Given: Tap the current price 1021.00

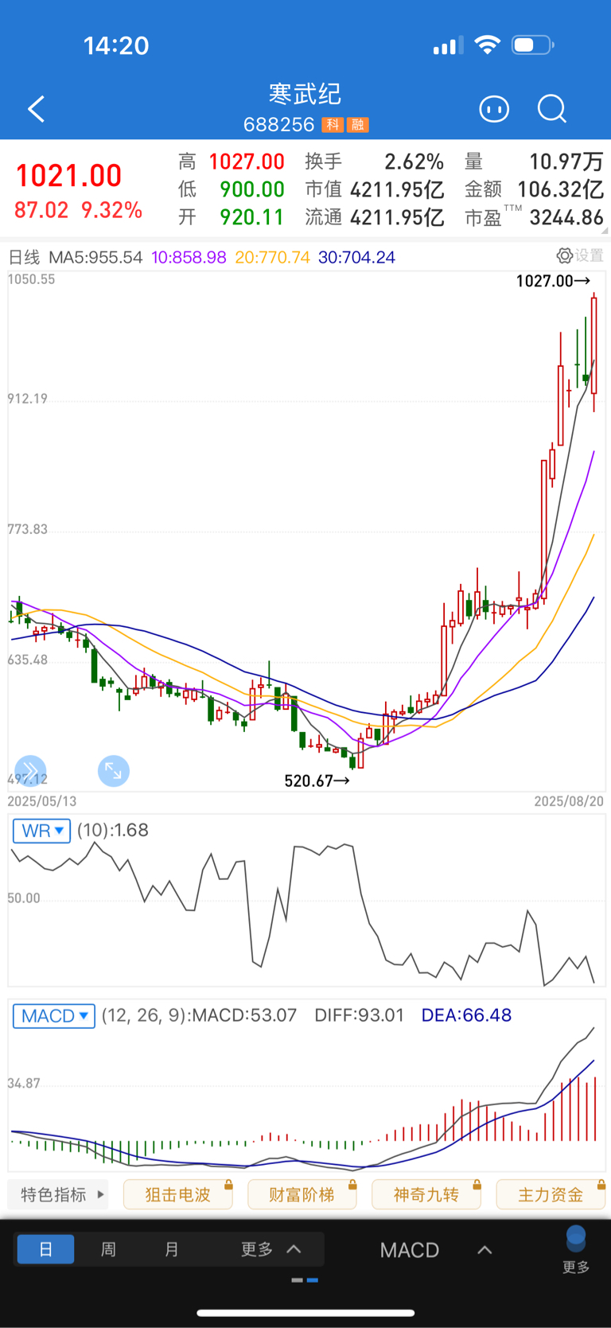Looking at the screenshot, I should tap(68, 176).
